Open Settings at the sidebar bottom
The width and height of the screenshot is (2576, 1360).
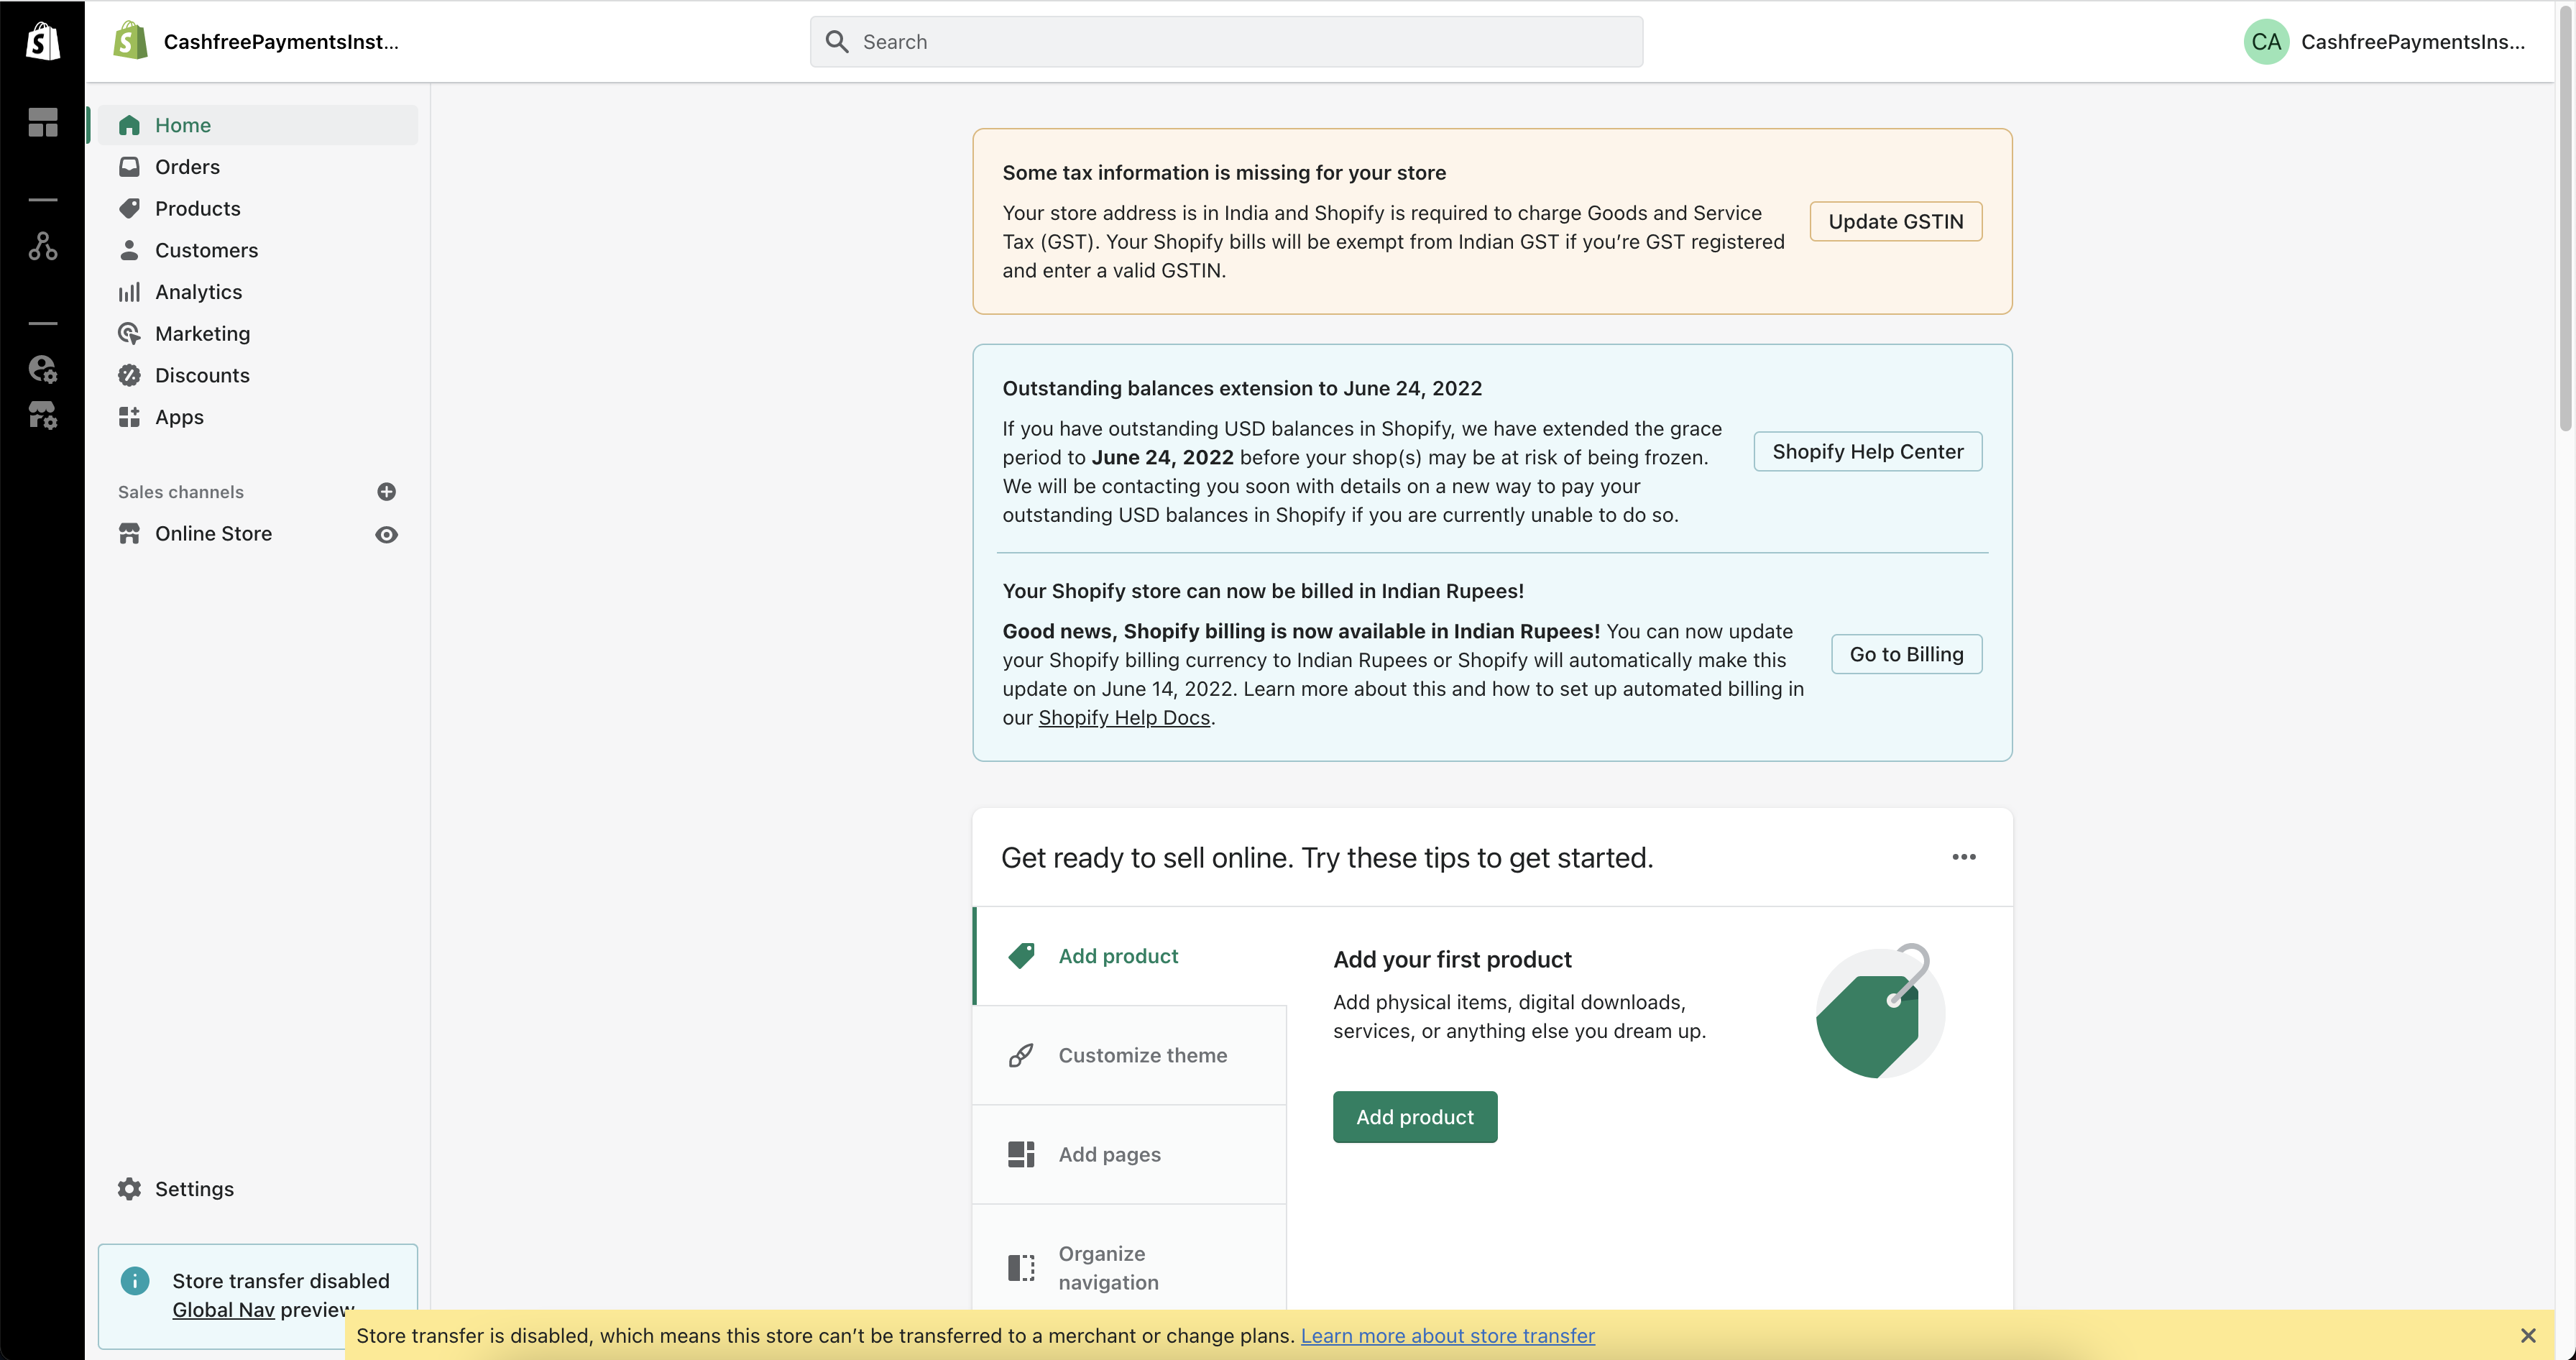coord(258,1189)
